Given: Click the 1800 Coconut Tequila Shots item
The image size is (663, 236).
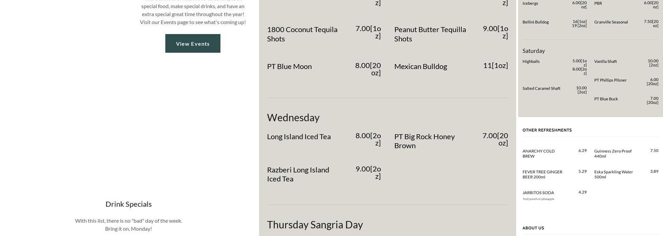Looking at the screenshot, I should pyautogui.click(x=302, y=34).
